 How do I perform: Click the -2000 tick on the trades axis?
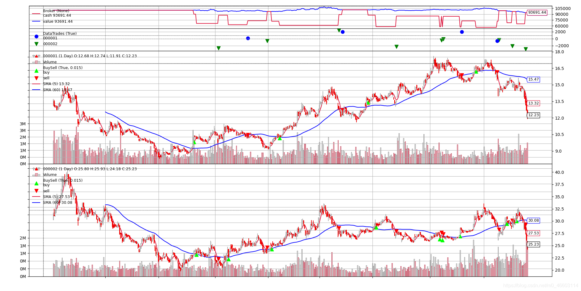coord(562,46)
